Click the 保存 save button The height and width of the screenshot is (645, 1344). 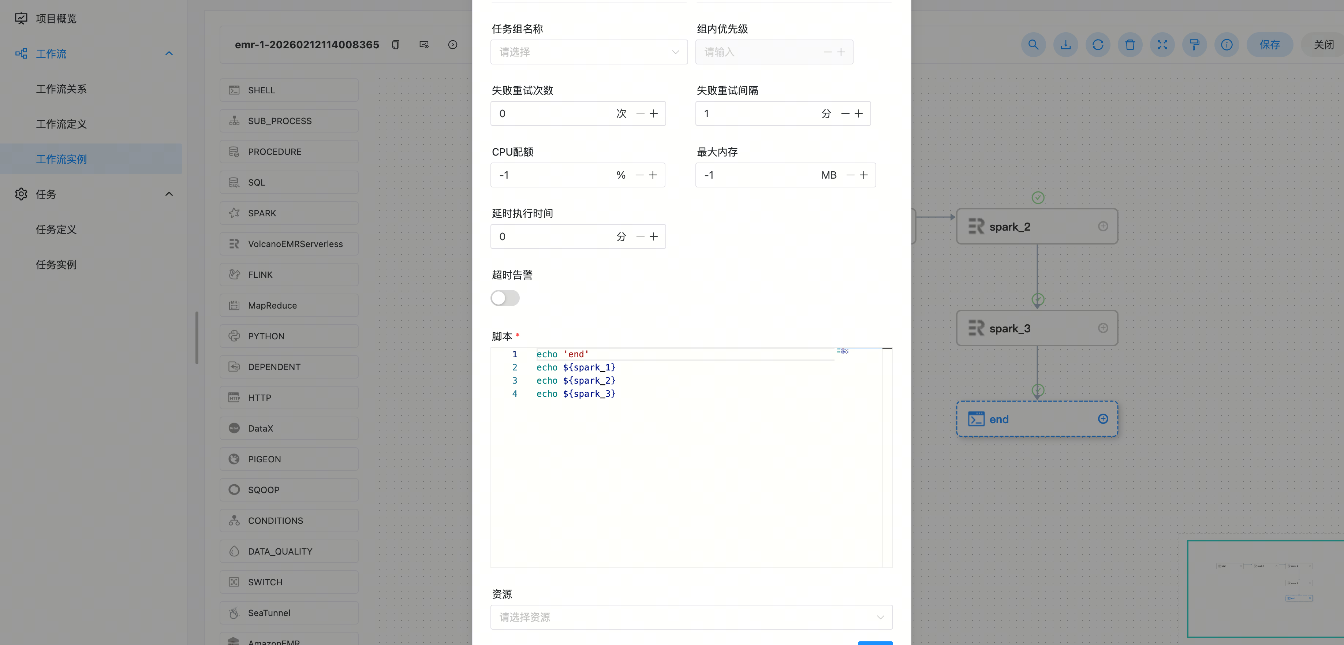1269,45
